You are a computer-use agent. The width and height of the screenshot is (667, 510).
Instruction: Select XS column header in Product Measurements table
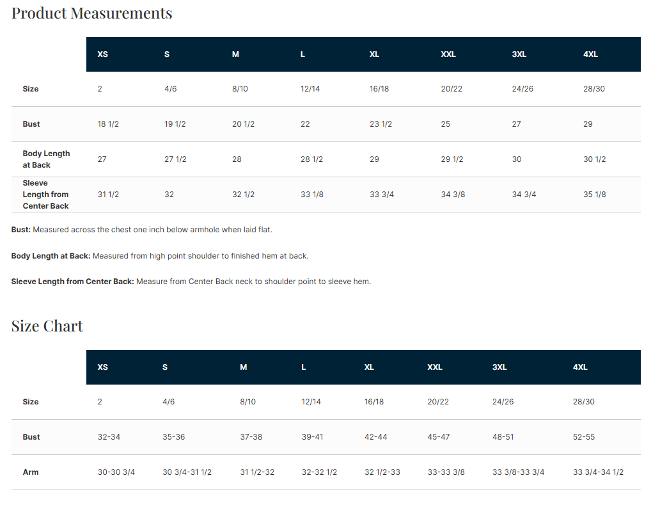coord(102,54)
